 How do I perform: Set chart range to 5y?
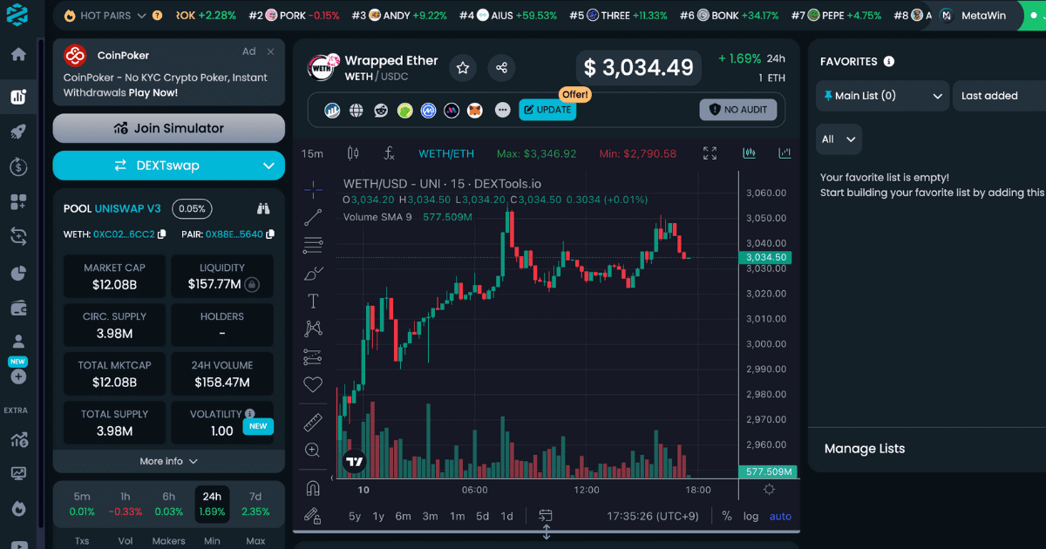(x=355, y=516)
